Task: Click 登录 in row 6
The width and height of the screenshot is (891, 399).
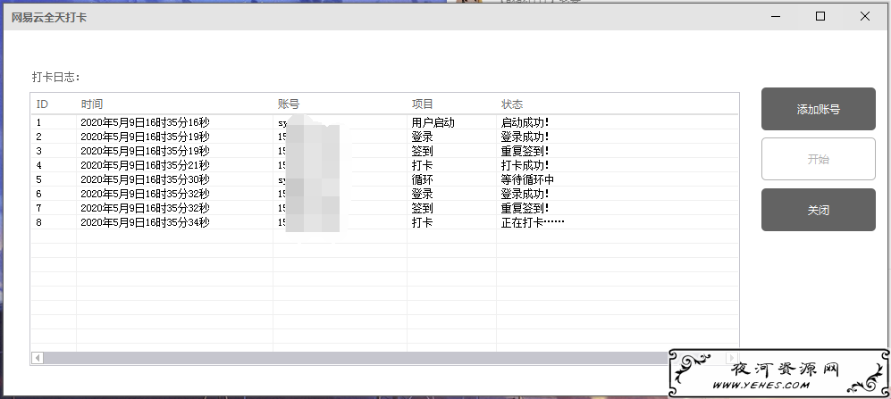Action: pyautogui.click(x=422, y=194)
